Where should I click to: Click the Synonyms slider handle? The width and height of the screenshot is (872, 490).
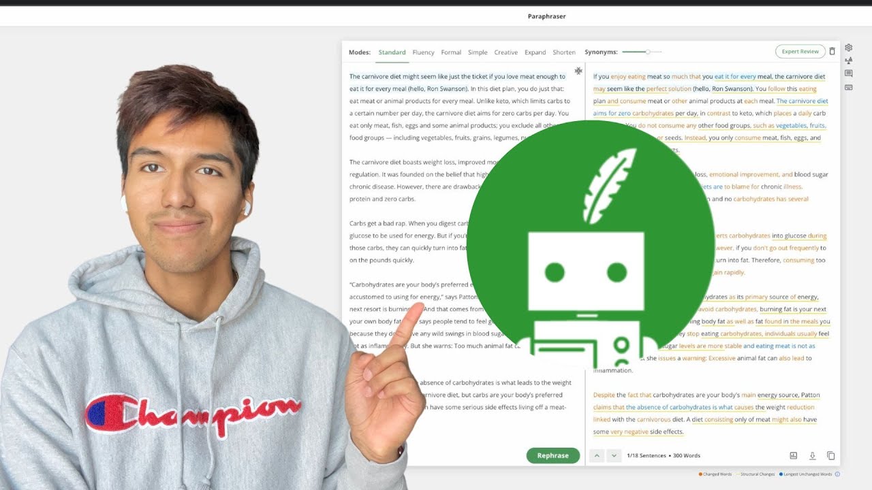tap(648, 52)
